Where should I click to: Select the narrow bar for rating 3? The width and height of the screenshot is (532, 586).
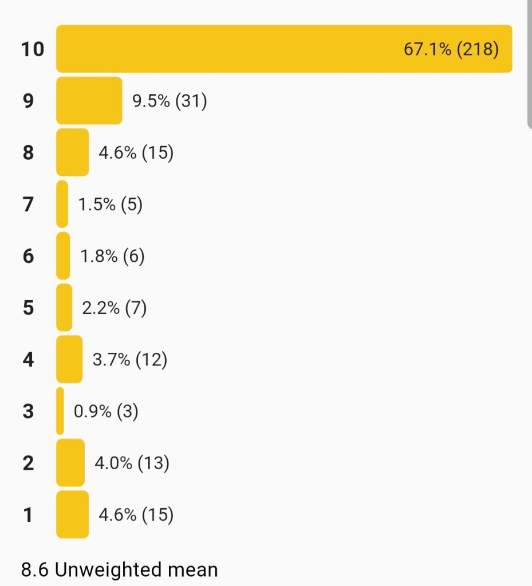point(60,411)
